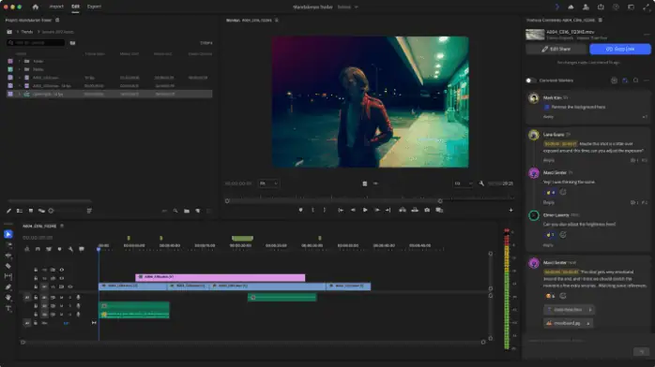Open playback resolution dropdown

463,183
